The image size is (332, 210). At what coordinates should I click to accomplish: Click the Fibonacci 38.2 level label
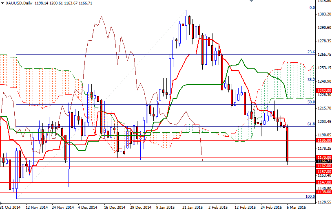(x=311, y=80)
